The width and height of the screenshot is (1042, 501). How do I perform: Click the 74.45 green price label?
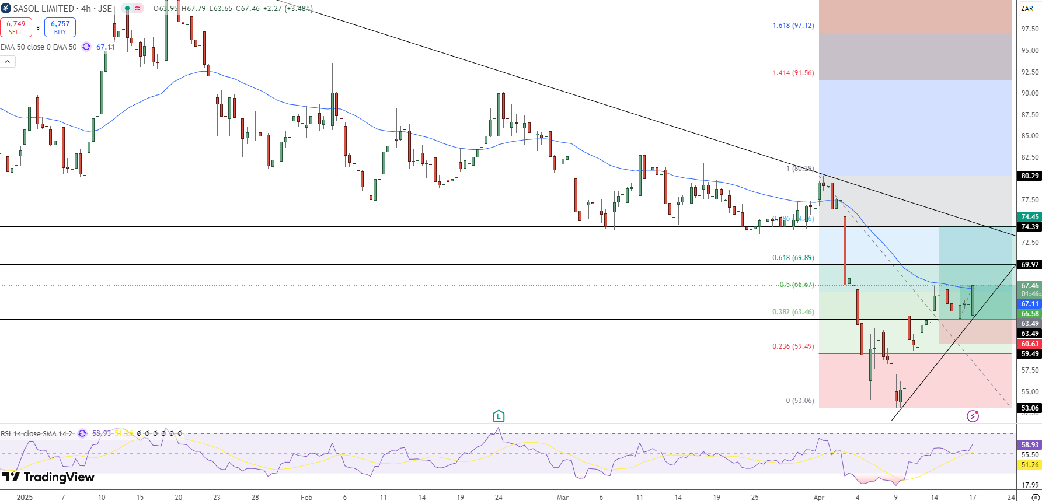tap(1029, 217)
